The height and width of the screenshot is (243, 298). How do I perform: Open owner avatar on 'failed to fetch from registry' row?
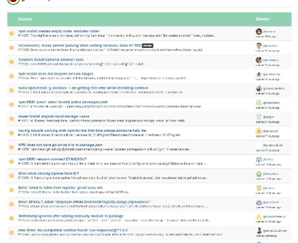point(259,188)
